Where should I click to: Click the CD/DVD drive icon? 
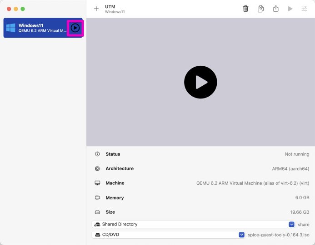tap(97, 235)
